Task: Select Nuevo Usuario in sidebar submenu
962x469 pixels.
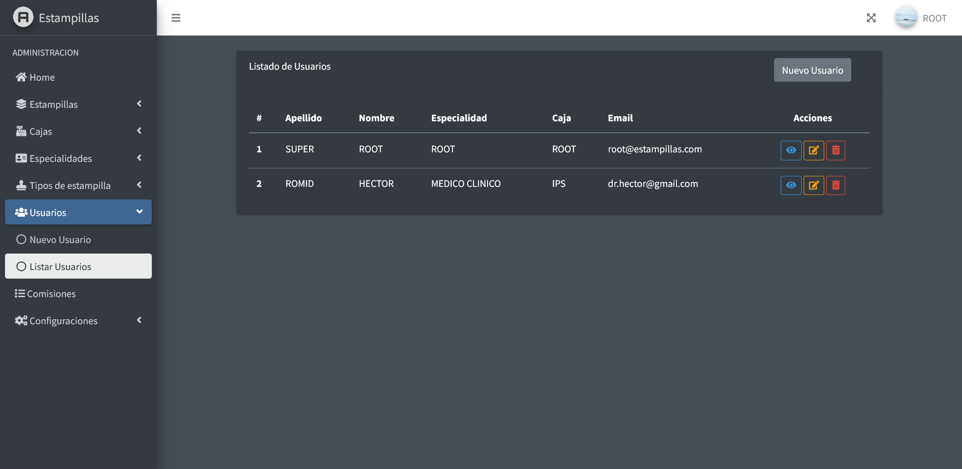Action: point(60,240)
